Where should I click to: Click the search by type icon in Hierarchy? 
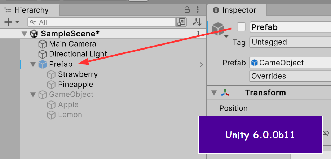(x=181, y=22)
